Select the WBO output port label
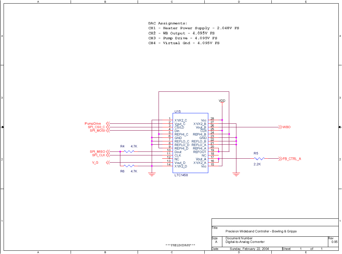 (x=287, y=127)
